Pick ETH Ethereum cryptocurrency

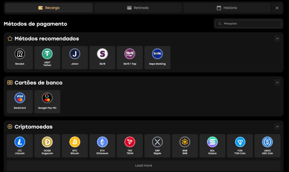pyautogui.click(x=102, y=146)
